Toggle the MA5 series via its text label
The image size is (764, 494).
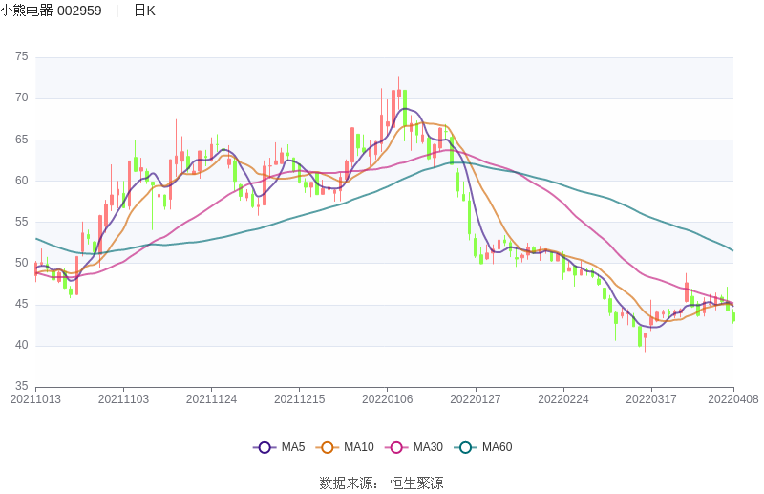tap(293, 447)
